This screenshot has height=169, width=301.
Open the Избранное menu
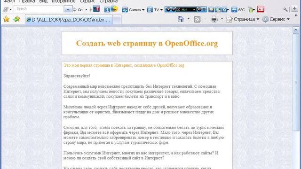tap(63, 1)
